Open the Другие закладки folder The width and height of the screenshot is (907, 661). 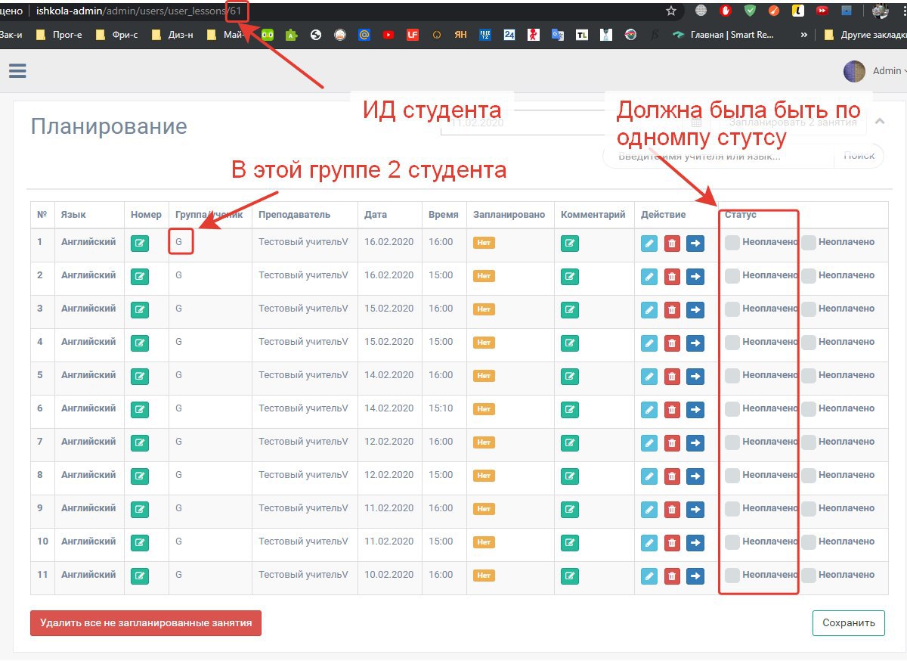point(865,34)
